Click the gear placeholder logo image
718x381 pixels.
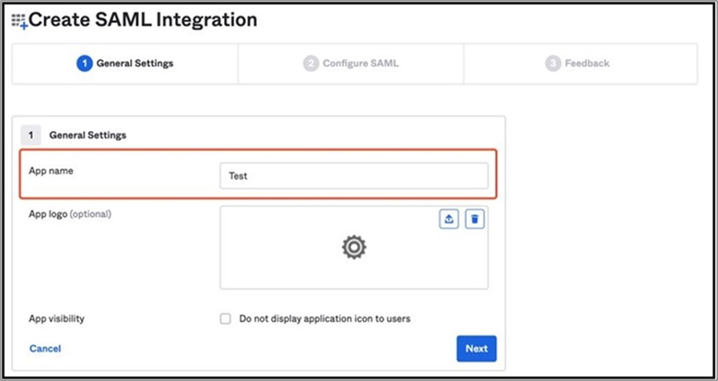click(x=353, y=247)
